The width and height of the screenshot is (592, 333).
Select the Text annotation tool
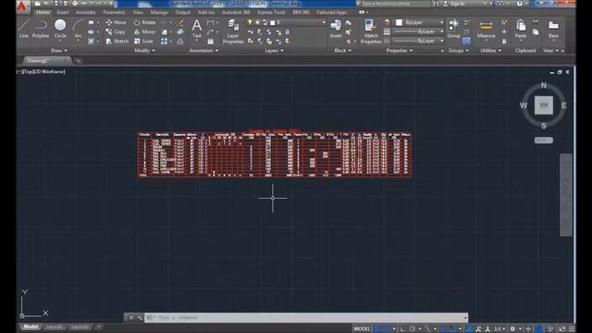pyautogui.click(x=197, y=29)
